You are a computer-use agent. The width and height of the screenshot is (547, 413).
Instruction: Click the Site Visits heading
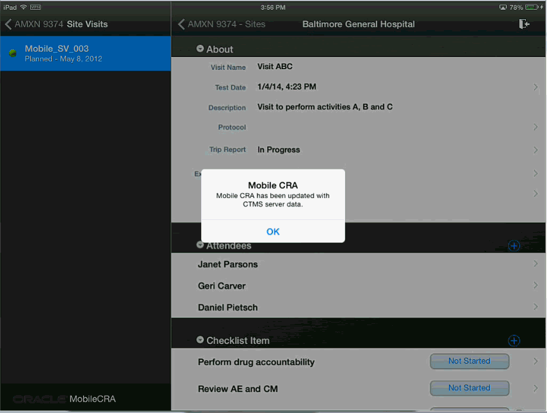[87, 24]
